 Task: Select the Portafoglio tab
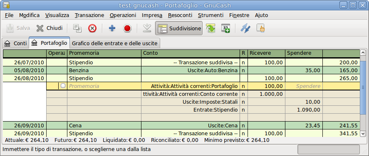(x=50, y=43)
